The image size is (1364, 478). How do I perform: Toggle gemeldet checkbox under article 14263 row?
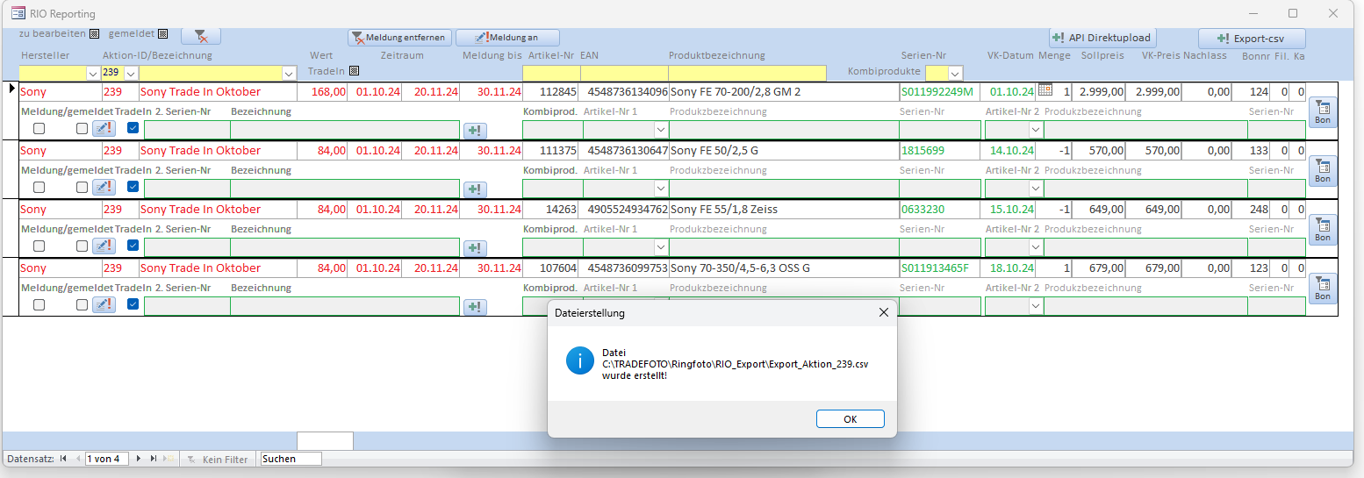coord(82,246)
